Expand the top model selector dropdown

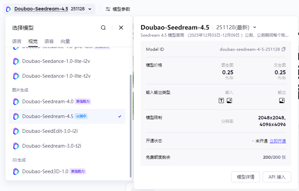coord(89,9)
